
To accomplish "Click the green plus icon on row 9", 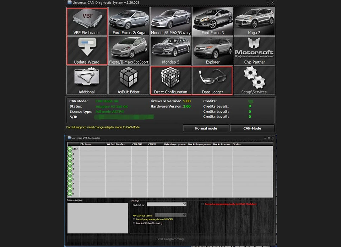I will (x=70, y=193).
